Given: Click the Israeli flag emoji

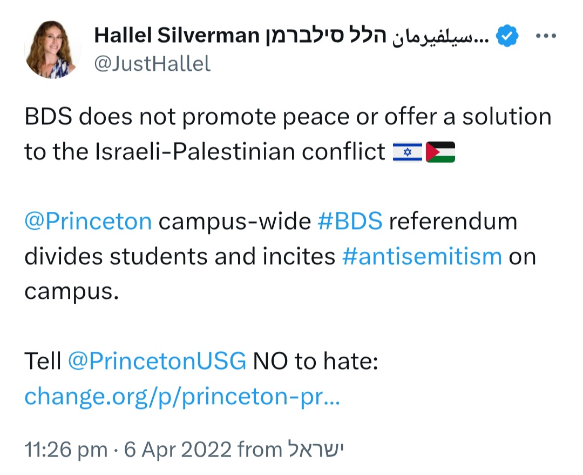Looking at the screenshot, I should (408, 152).
